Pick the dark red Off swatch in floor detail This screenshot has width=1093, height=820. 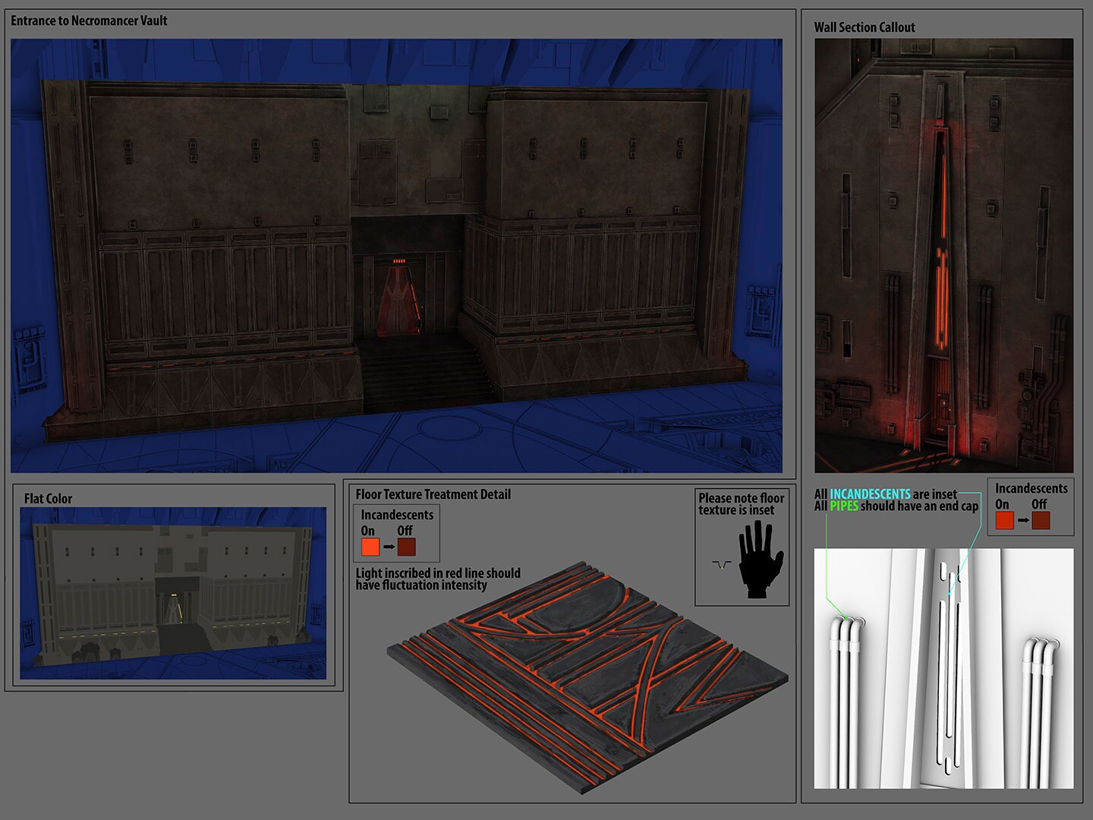[407, 547]
